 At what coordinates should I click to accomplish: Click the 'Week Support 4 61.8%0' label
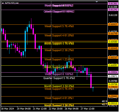click(x=59, y=35)
